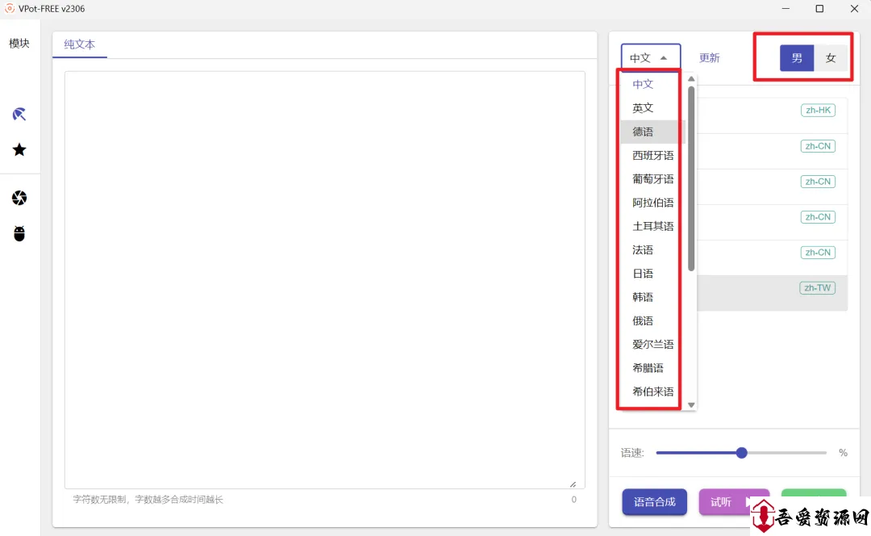871x536 pixels.
Task: Select the voice row tagged zh-TW
Action: pos(772,293)
